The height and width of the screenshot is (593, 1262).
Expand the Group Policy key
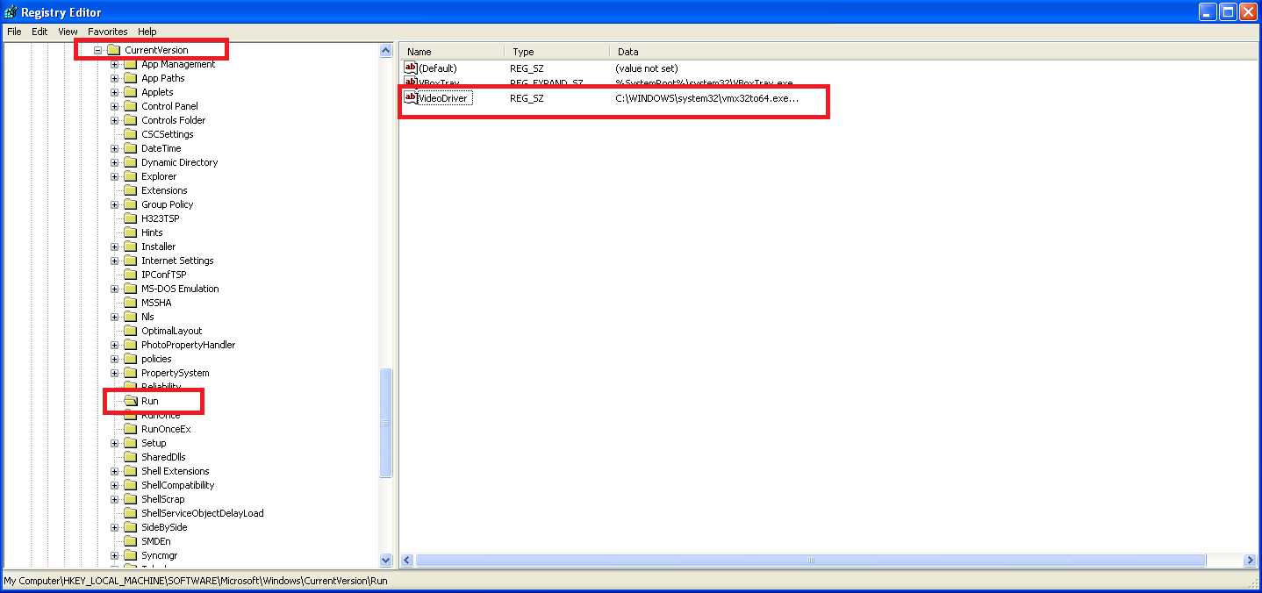coord(114,204)
